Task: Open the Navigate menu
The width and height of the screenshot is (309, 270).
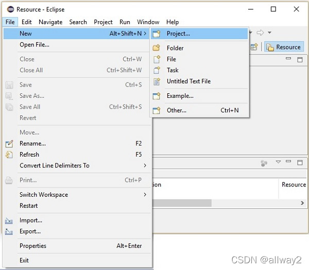Action: coord(50,22)
